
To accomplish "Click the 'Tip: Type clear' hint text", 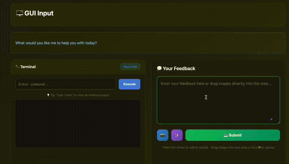I will [x=79, y=95].
